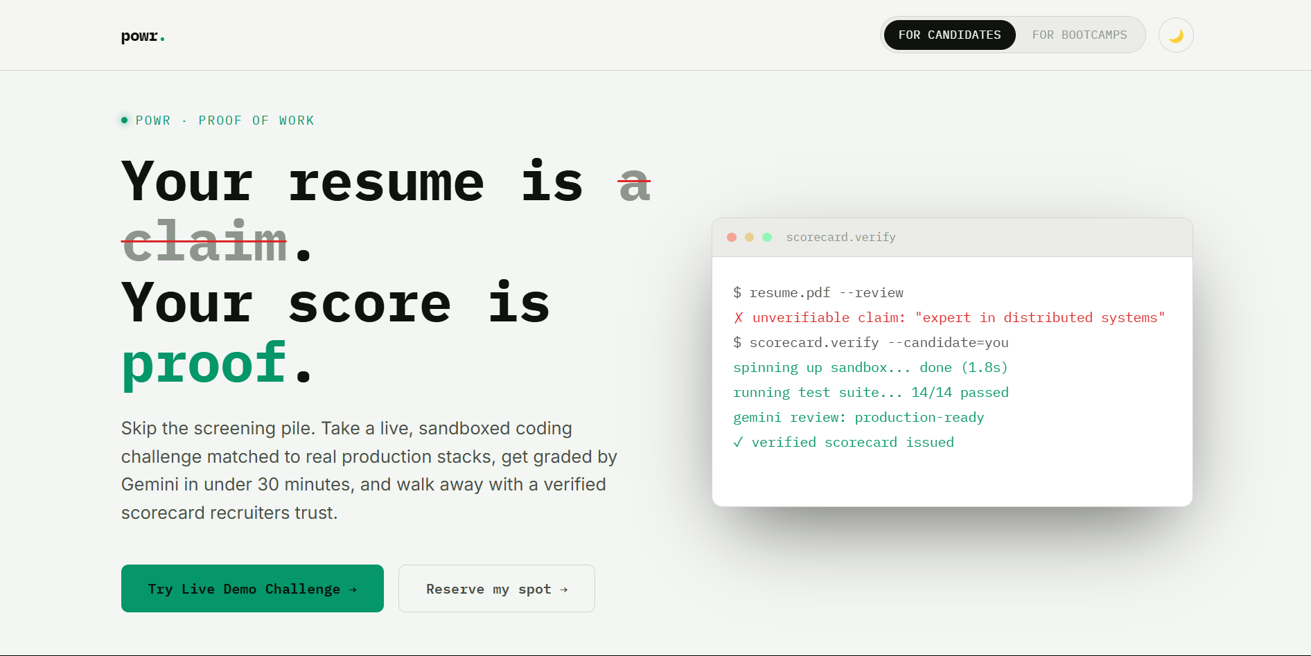Viewport: 1311px width, 656px height.
Task: Select the red "unverifiable claim" terminal line
Action: point(949,318)
